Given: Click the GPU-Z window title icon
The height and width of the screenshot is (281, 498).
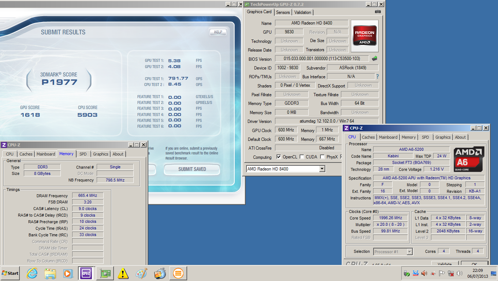Looking at the screenshot, I should pyautogui.click(x=247, y=4).
